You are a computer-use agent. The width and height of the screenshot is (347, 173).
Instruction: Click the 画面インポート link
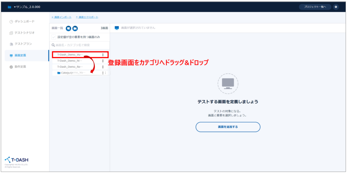click(x=62, y=17)
